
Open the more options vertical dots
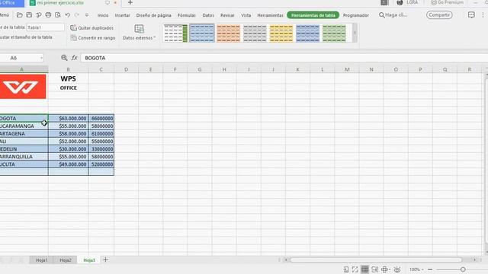(483, 15)
